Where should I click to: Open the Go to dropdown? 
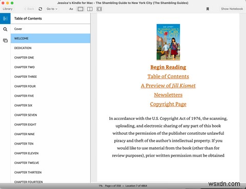[x=52, y=9]
